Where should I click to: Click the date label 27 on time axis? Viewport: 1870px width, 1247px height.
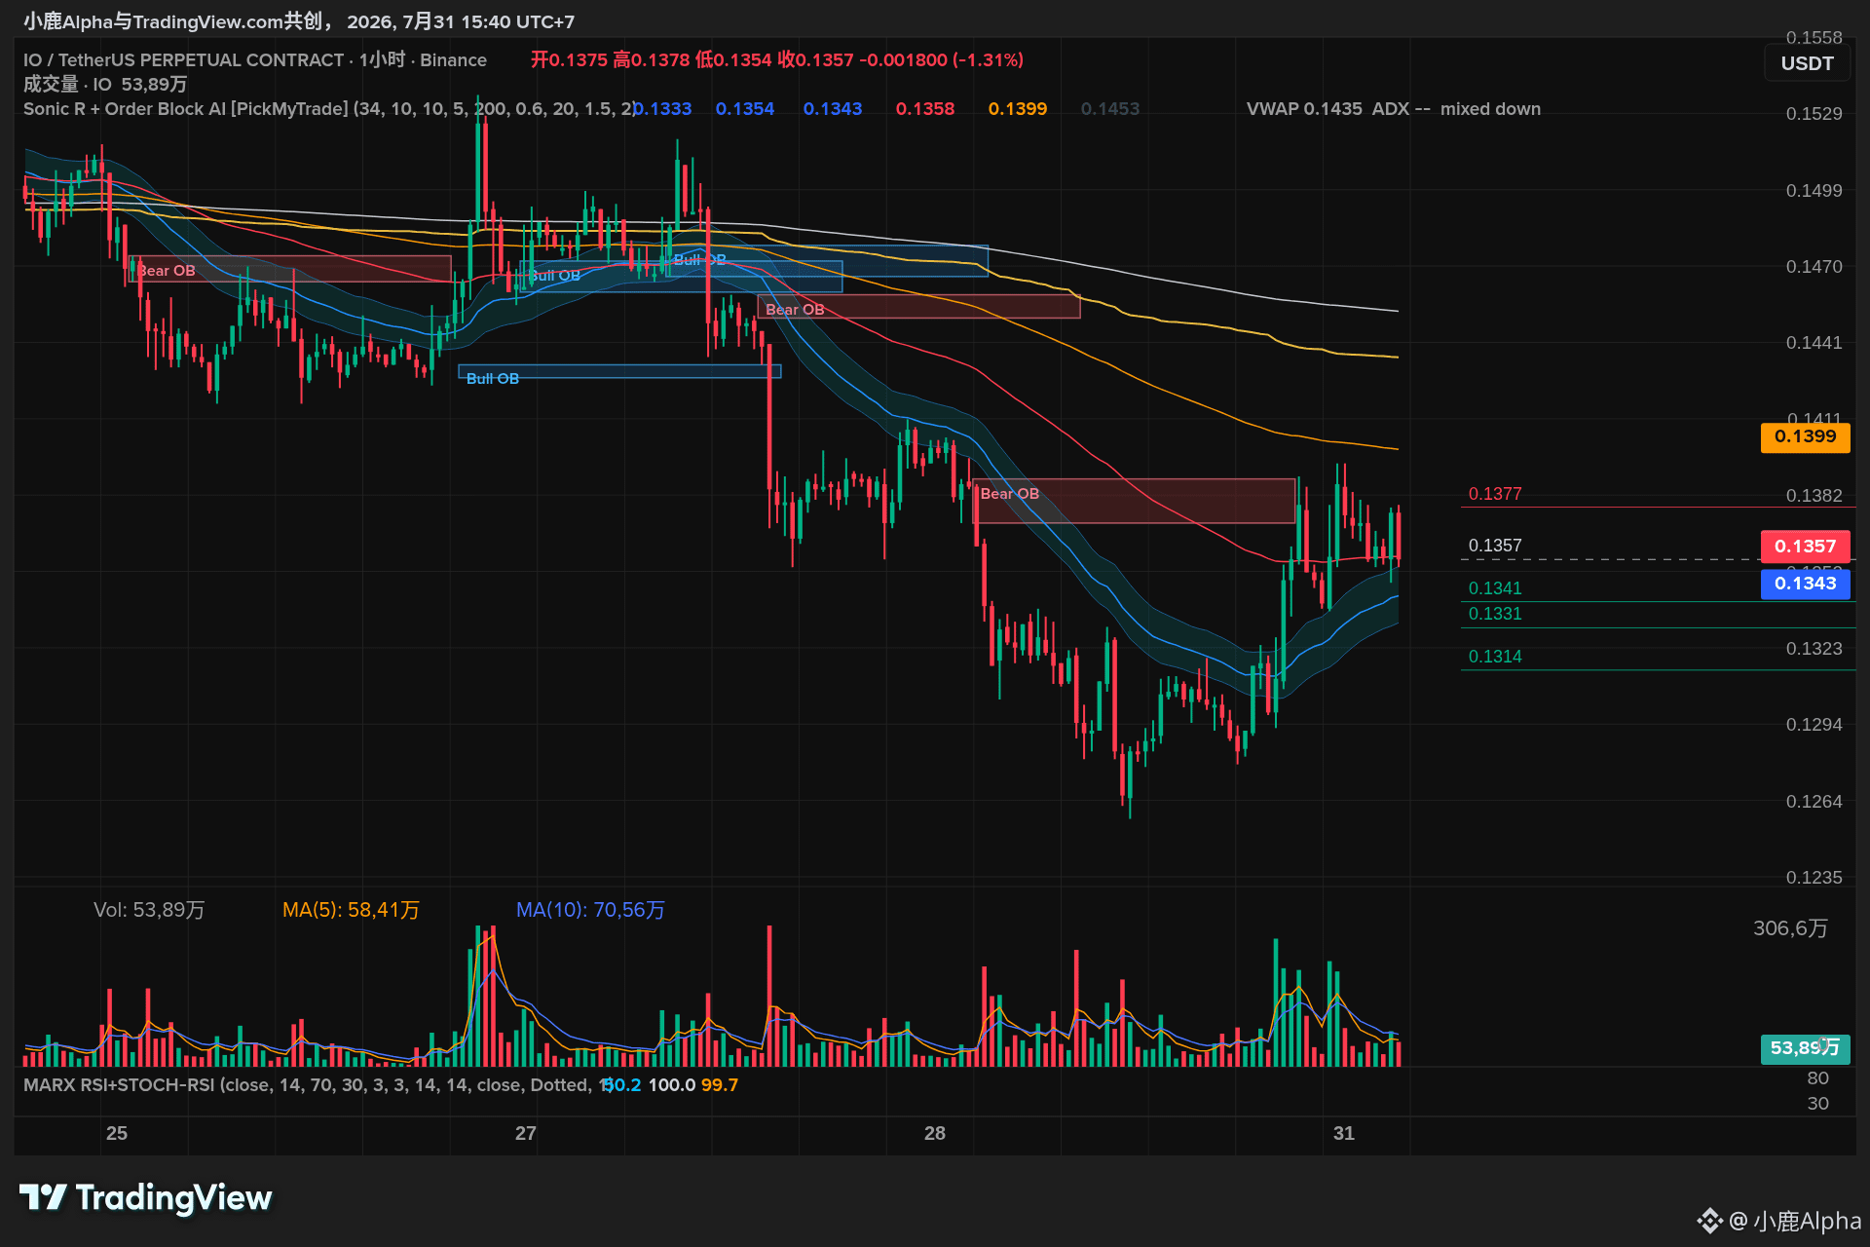pyautogui.click(x=526, y=1133)
